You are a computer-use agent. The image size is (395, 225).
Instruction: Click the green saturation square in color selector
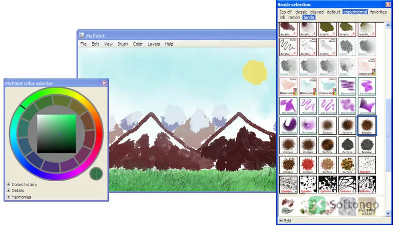[x=56, y=134]
